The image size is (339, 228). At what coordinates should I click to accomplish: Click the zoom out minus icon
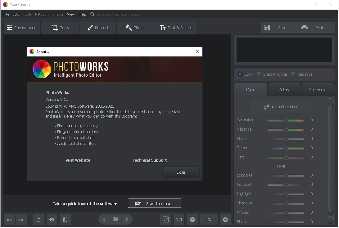coord(192,220)
